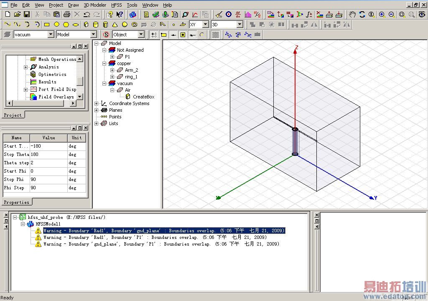
Task: Toggle the grid snap mode button
Action: pyautogui.click(x=154, y=35)
